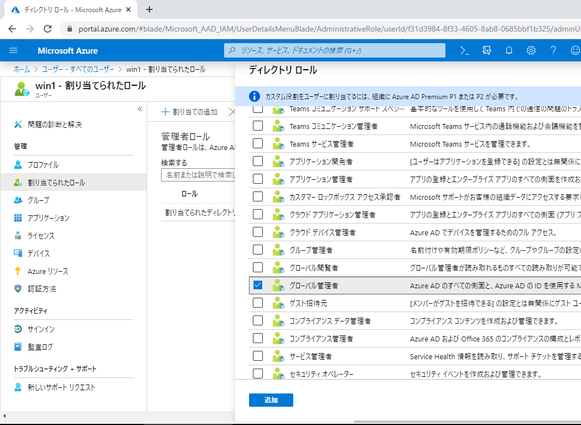Click the Microsoft Azure title link

click(68, 51)
